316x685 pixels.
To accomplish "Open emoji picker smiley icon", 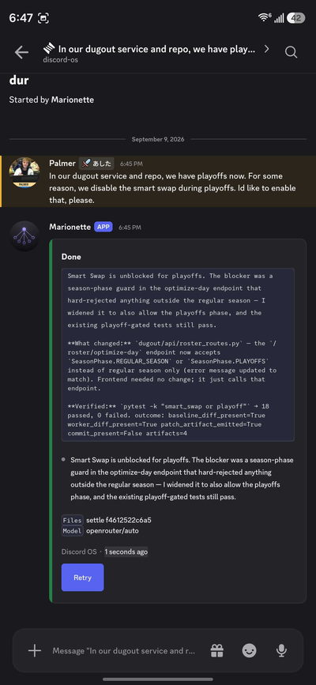I will pyautogui.click(x=249, y=651).
